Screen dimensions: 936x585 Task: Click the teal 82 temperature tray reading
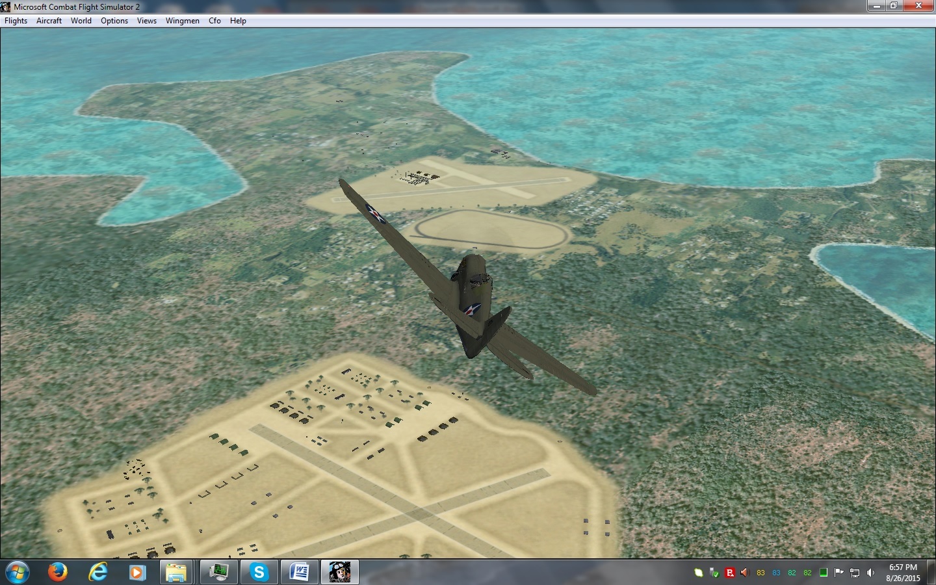(x=792, y=573)
